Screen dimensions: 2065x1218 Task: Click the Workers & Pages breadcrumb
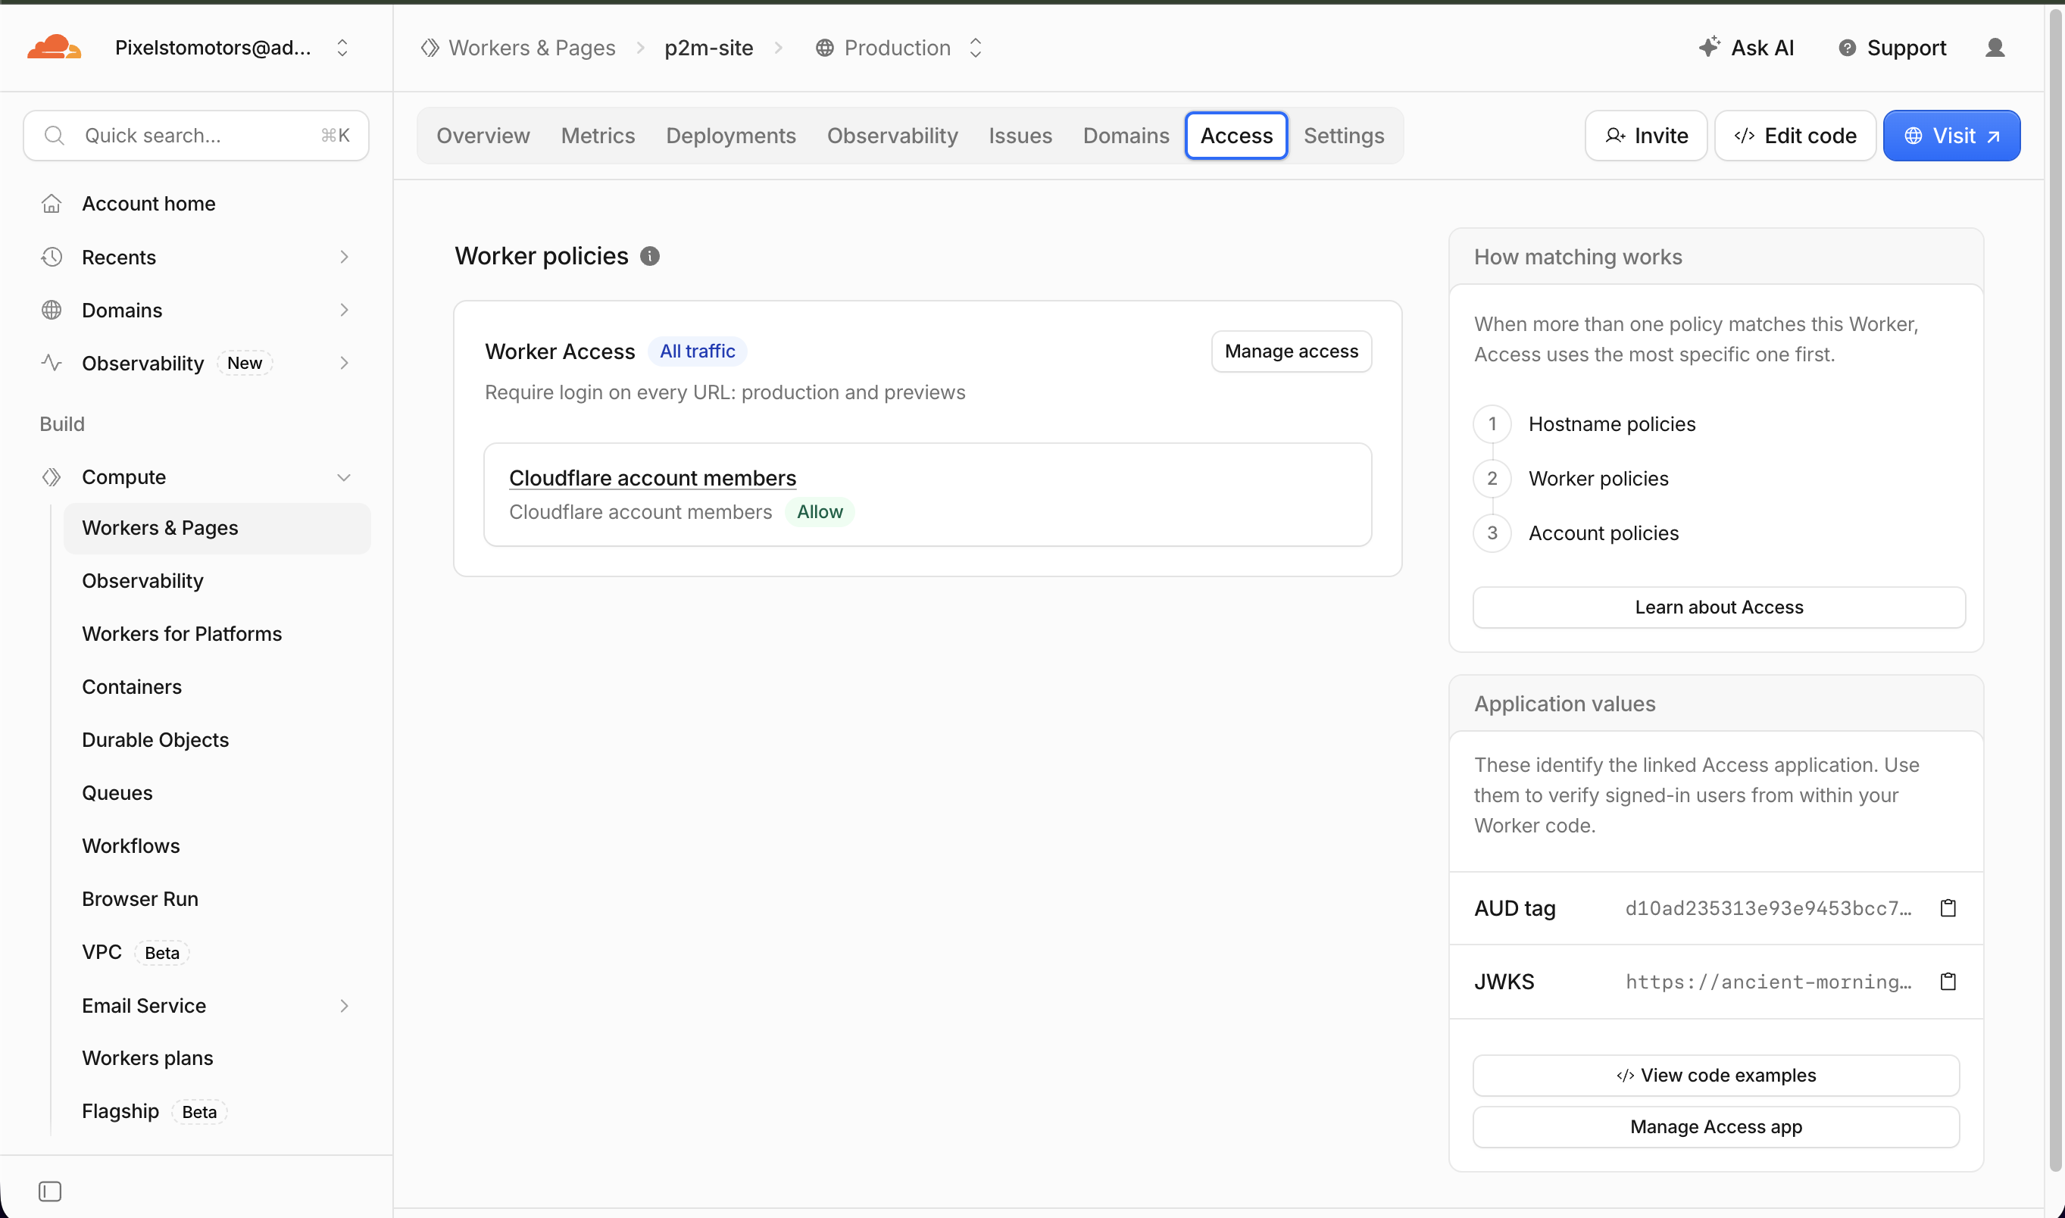[x=518, y=48]
